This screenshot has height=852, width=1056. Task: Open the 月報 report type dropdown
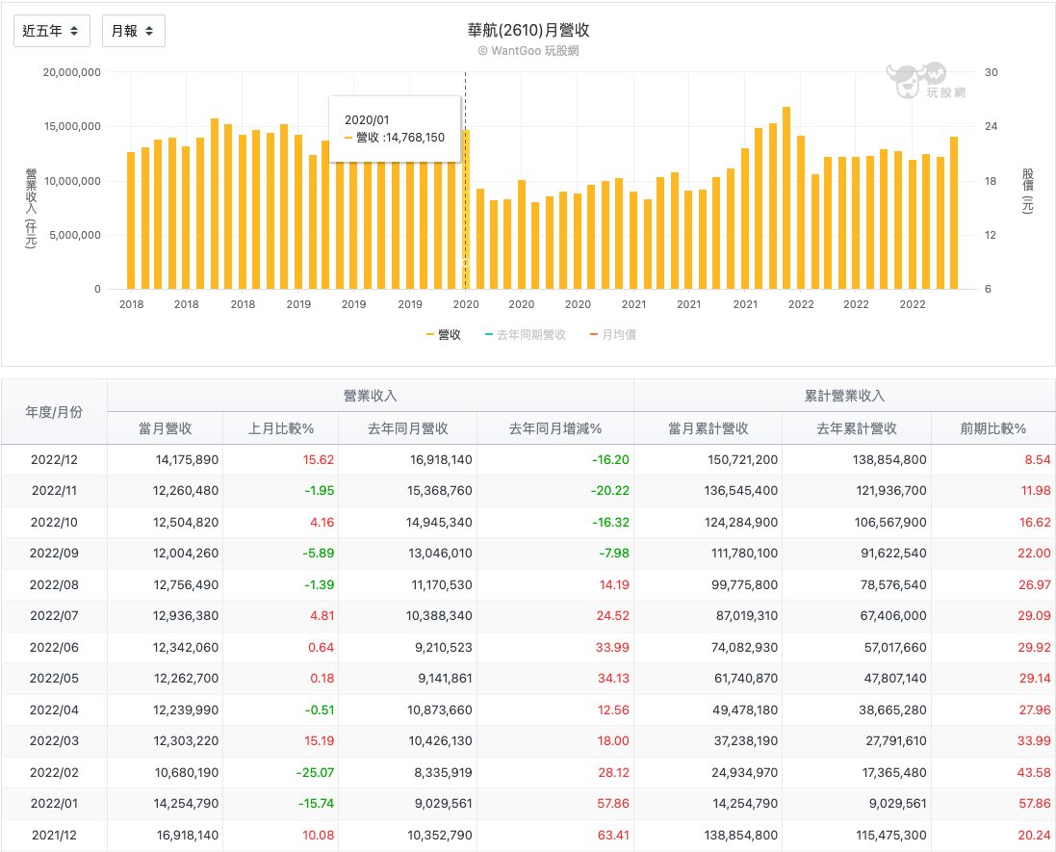(133, 30)
